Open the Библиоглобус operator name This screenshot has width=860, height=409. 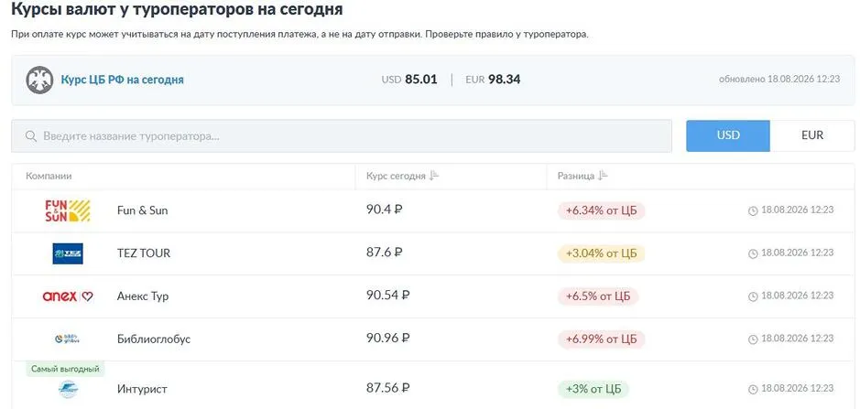tap(154, 339)
